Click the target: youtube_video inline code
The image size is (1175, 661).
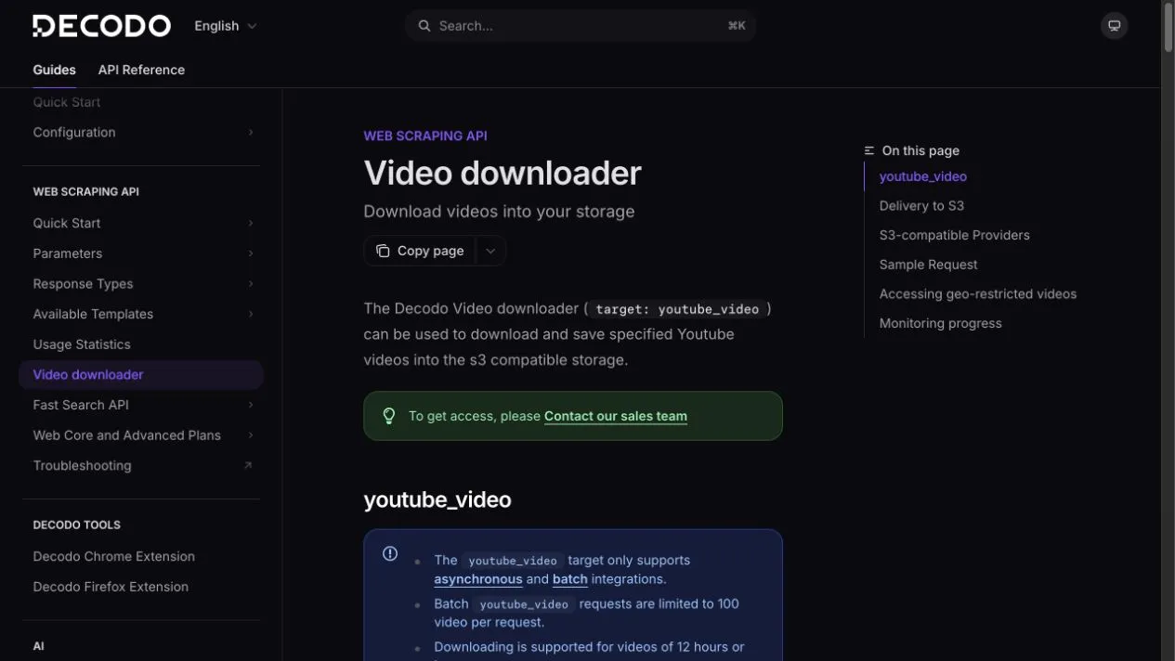[x=677, y=309]
